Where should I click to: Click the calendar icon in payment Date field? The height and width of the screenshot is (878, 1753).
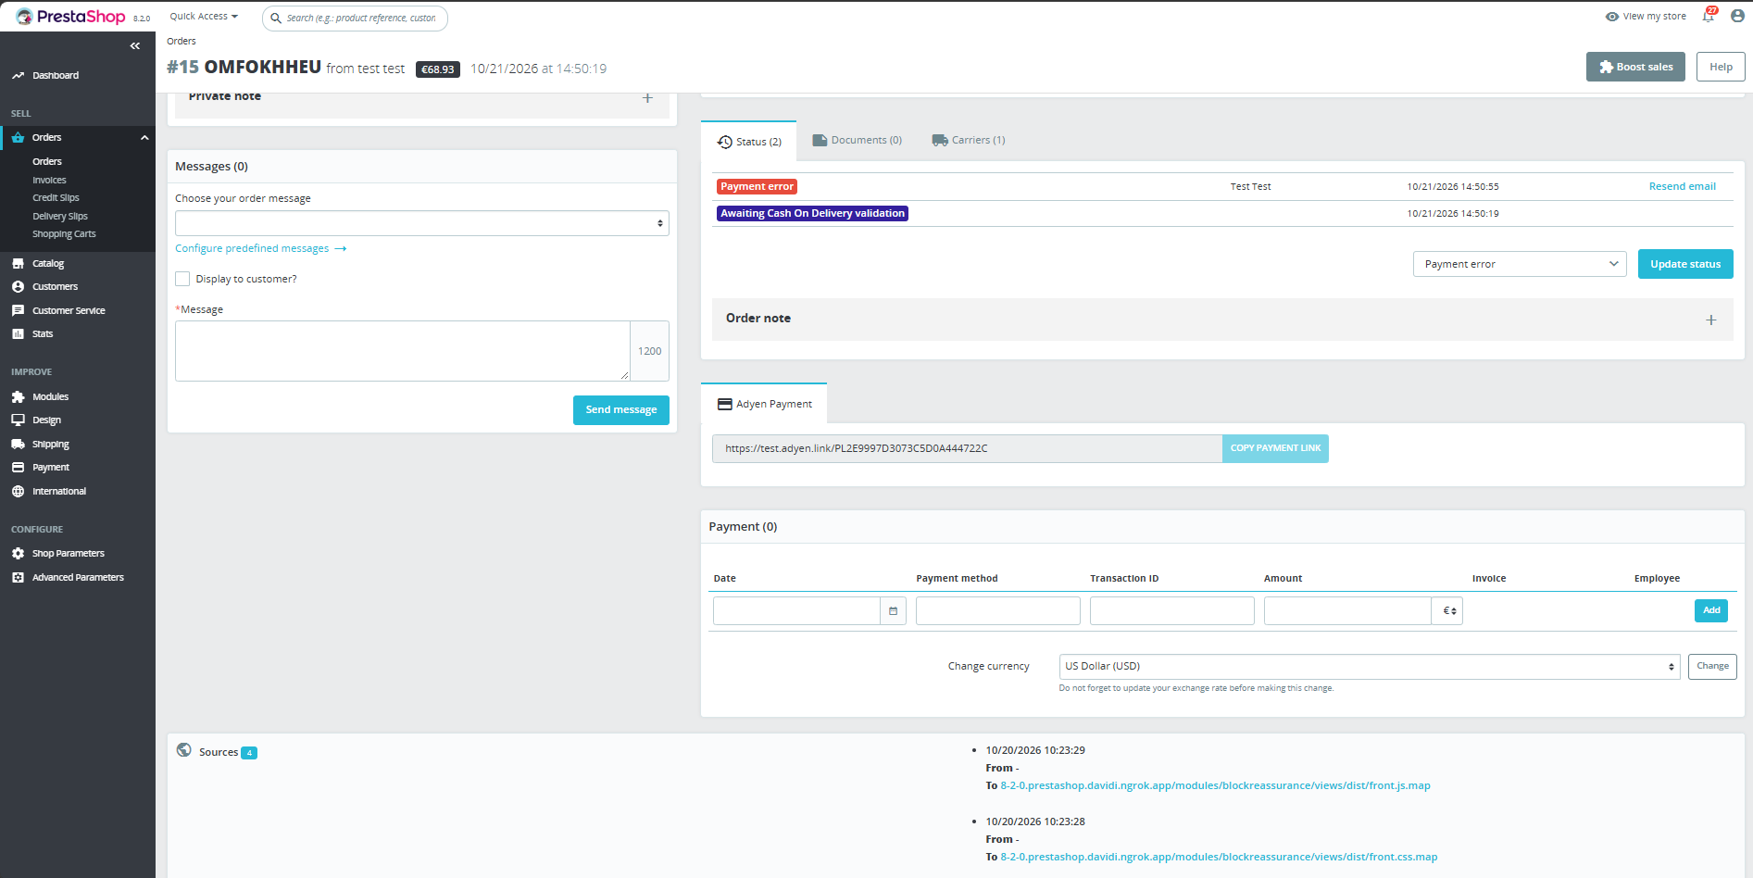click(893, 611)
